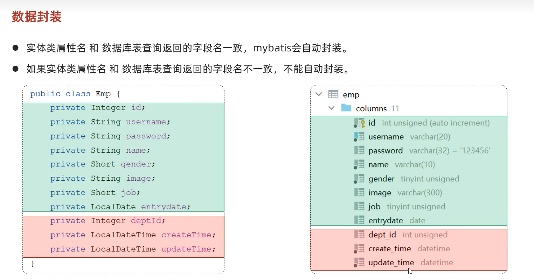Screen dimensions: 534x280
Task: Collapse the columns folder node
Action: coord(332,108)
